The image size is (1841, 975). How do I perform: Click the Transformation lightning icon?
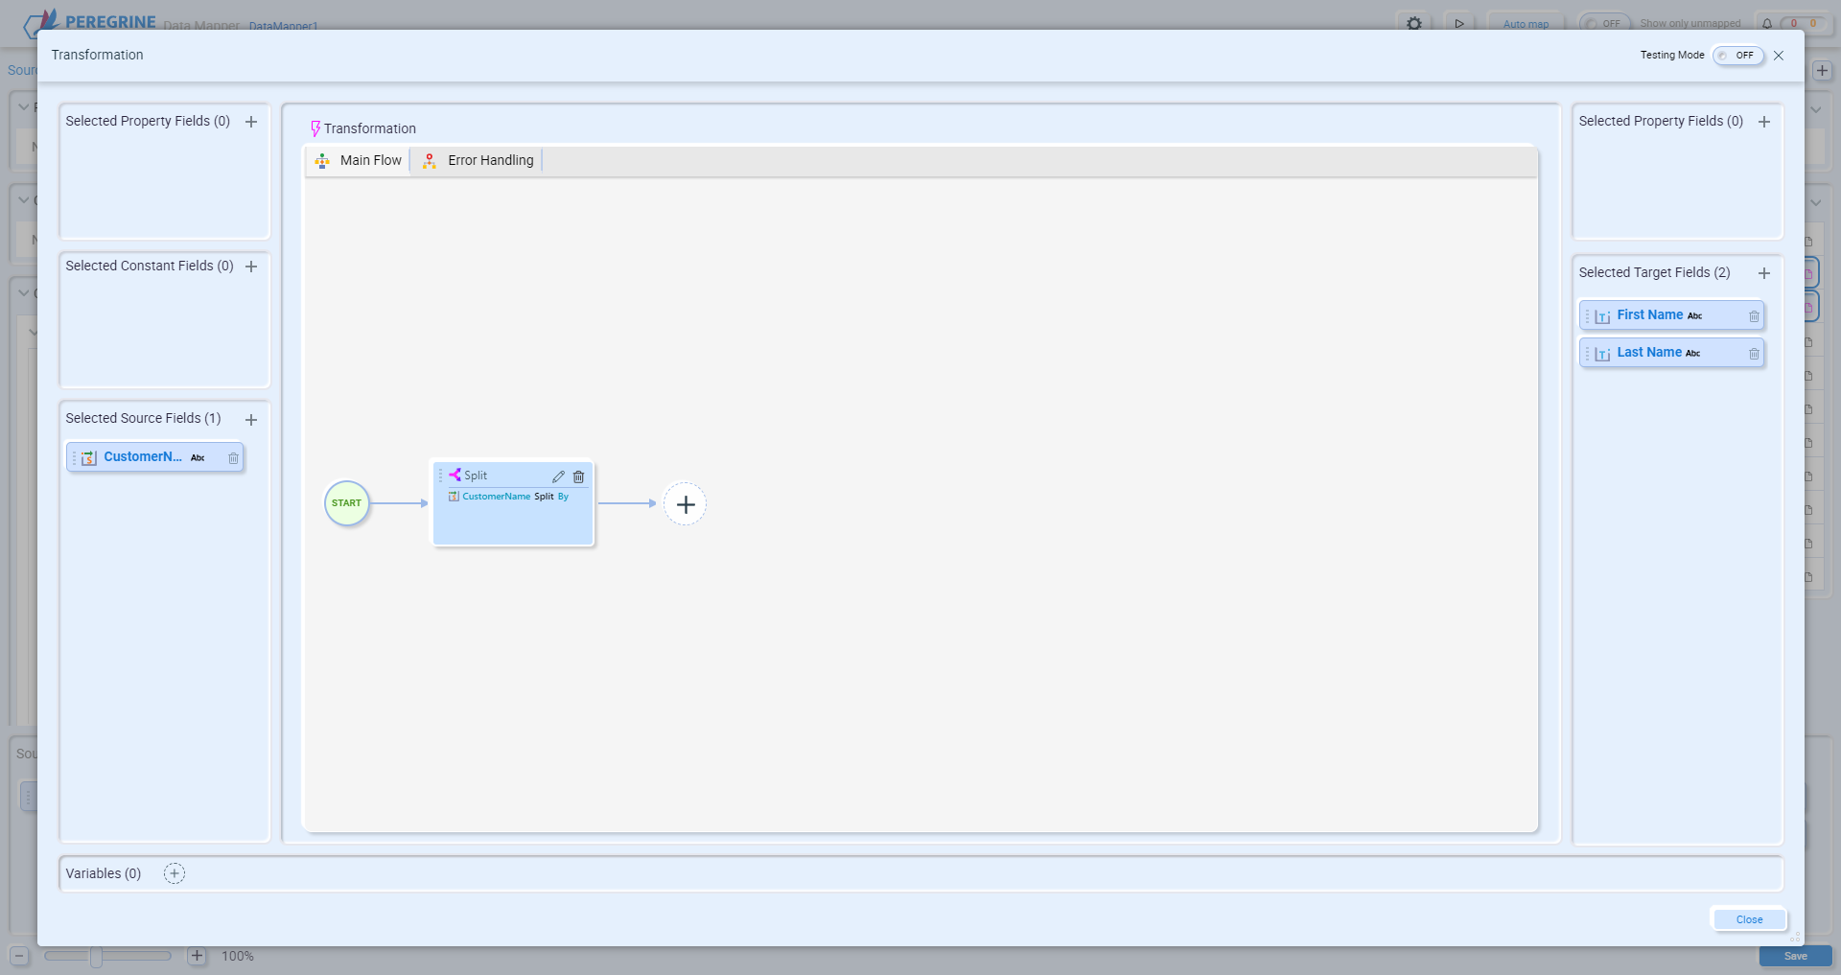315,128
